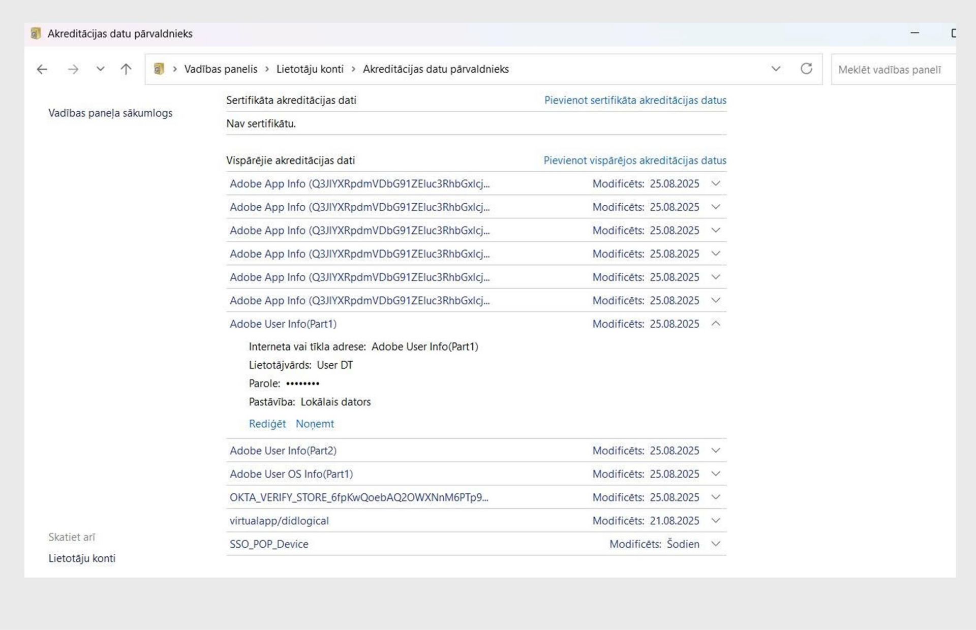
Task: Click Pievienot vispārējos akreditācijas datus
Action: click(634, 161)
